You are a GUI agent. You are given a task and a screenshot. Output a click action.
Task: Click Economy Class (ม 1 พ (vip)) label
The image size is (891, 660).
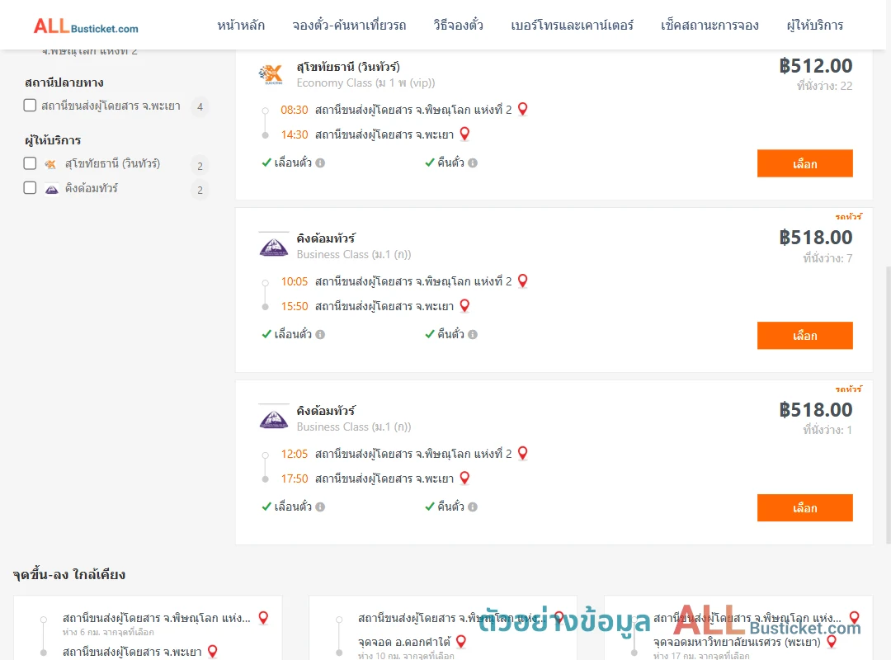coord(365,83)
